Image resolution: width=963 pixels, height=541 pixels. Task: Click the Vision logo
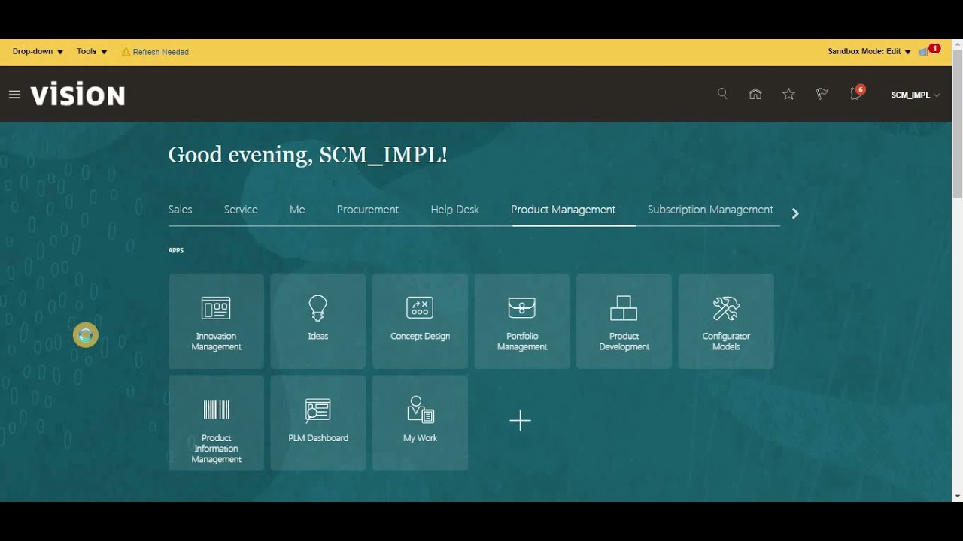[77, 95]
